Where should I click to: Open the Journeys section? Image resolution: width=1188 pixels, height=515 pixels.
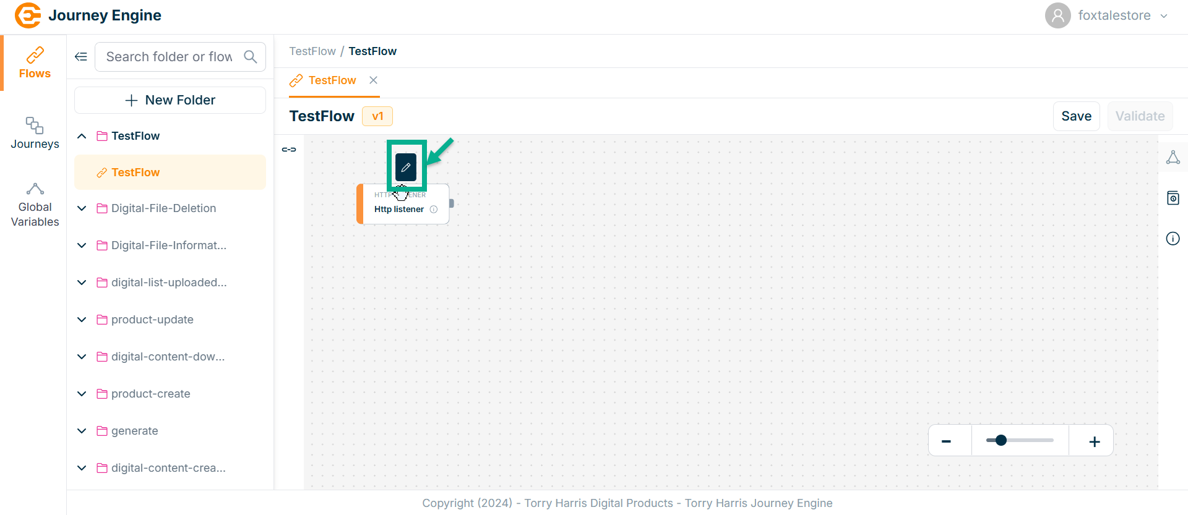point(35,133)
